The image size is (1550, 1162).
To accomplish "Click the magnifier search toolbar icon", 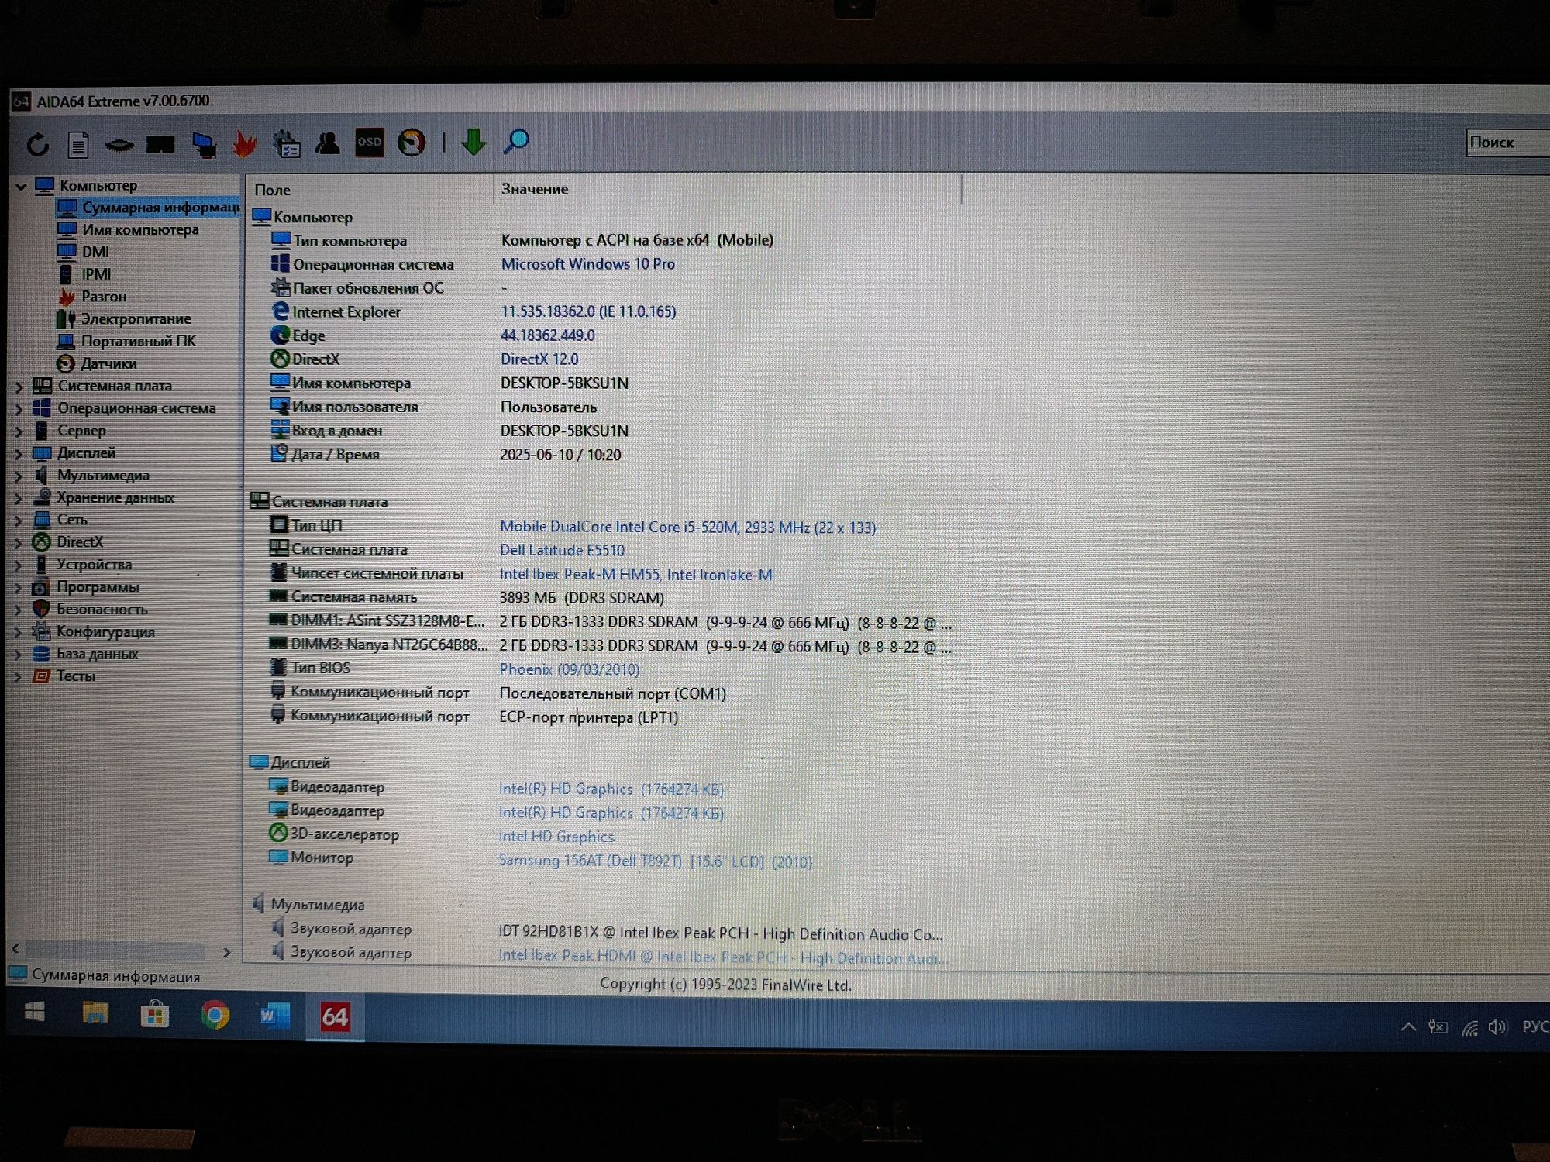I will tap(516, 142).
